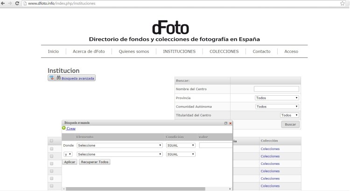350x191 pixels.
Task: Check the second table row checkbox
Action: tap(51, 156)
